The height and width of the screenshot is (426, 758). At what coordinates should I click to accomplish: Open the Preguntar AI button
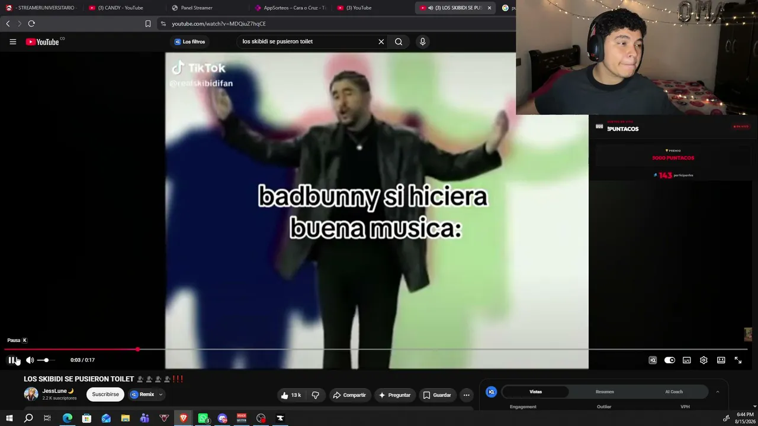pyautogui.click(x=394, y=395)
